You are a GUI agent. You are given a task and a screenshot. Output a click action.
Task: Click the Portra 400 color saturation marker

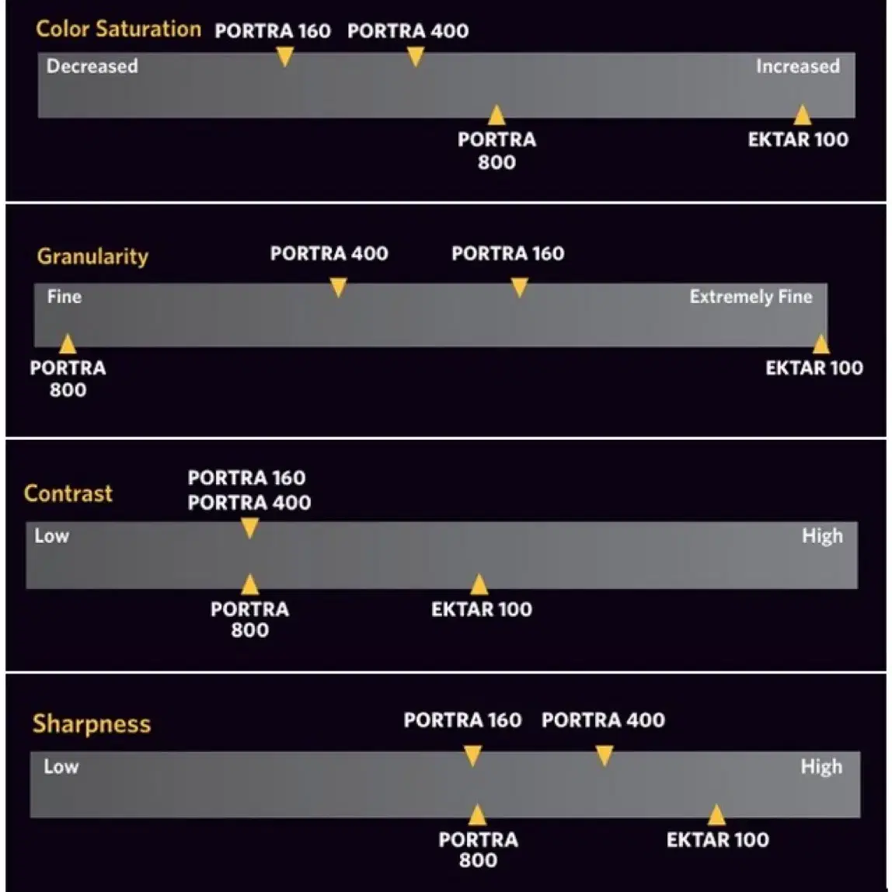(x=416, y=57)
